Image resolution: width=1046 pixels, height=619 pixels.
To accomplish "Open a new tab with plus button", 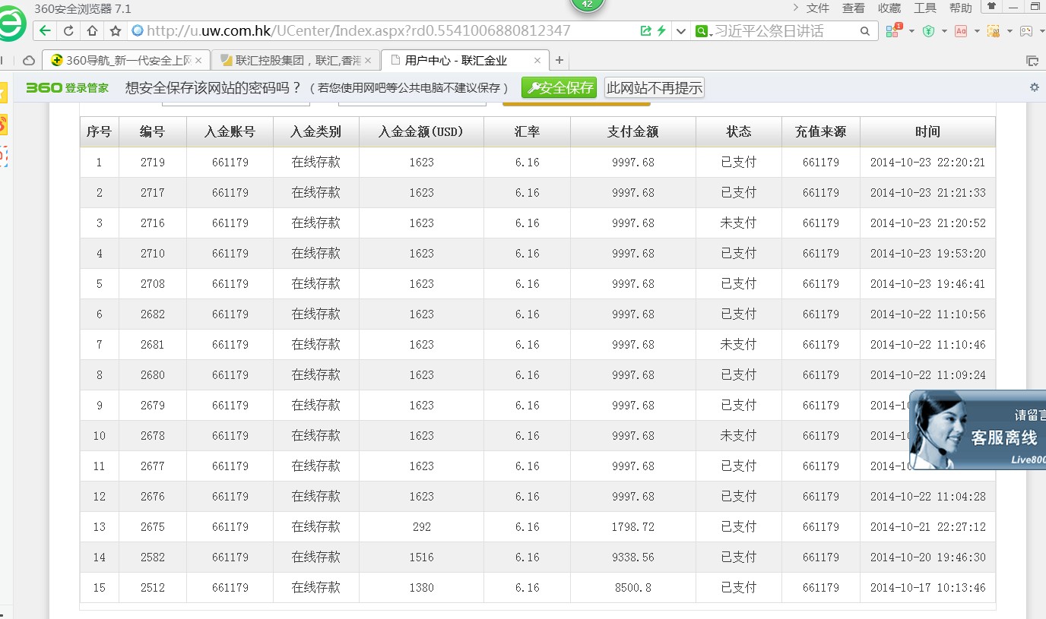I will tap(559, 60).
